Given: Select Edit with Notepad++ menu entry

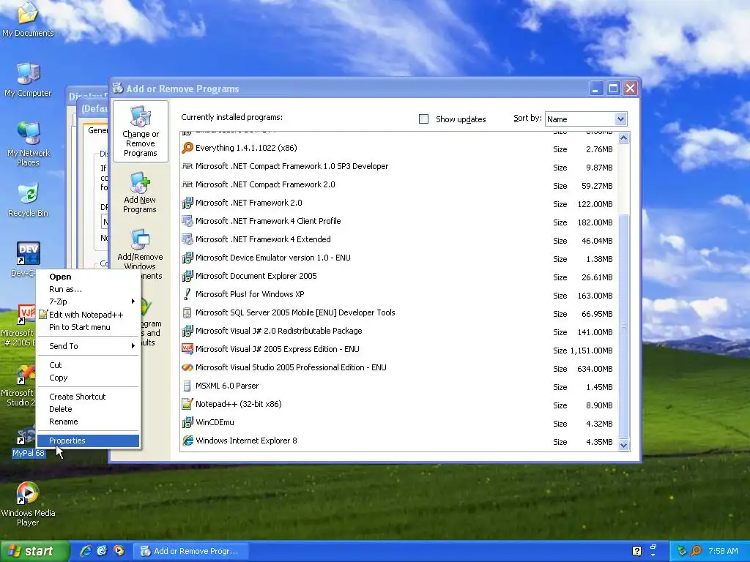Looking at the screenshot, I should click(89, 315).
